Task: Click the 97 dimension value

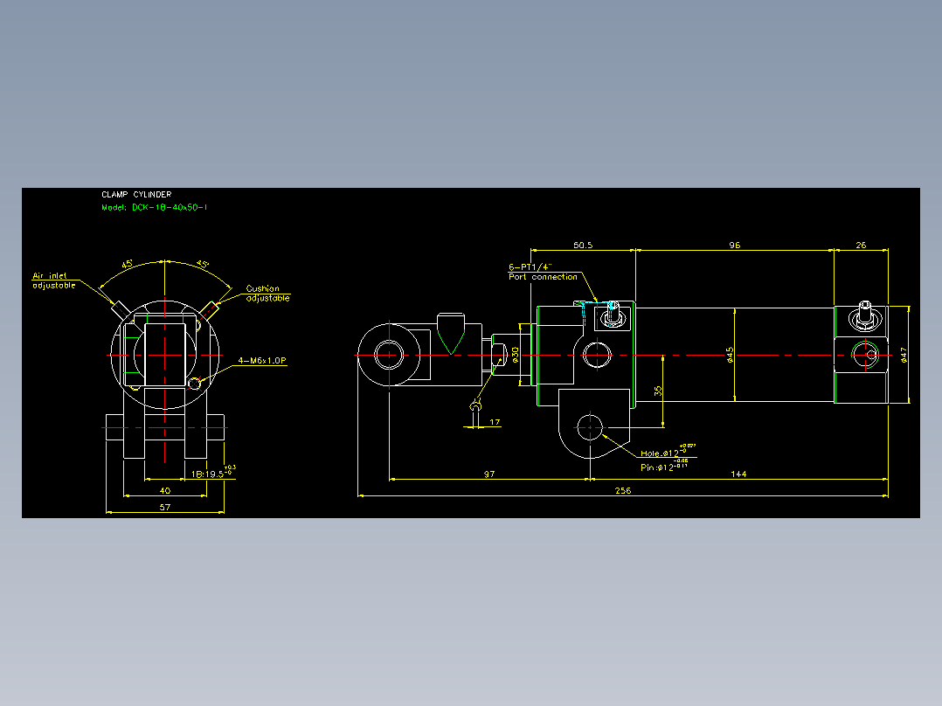Action: click(489, 474)
